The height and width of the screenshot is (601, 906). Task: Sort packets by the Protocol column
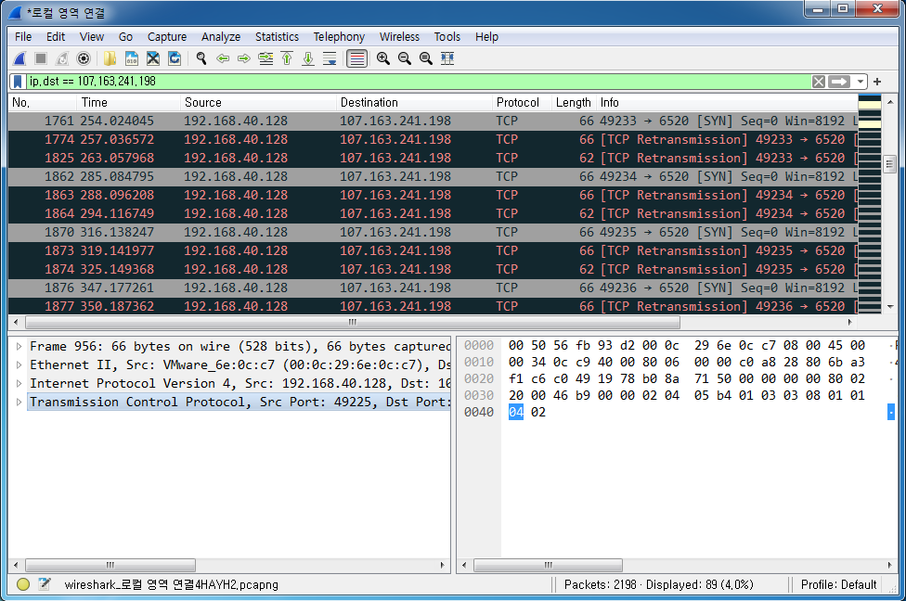[x=522, y=102]
